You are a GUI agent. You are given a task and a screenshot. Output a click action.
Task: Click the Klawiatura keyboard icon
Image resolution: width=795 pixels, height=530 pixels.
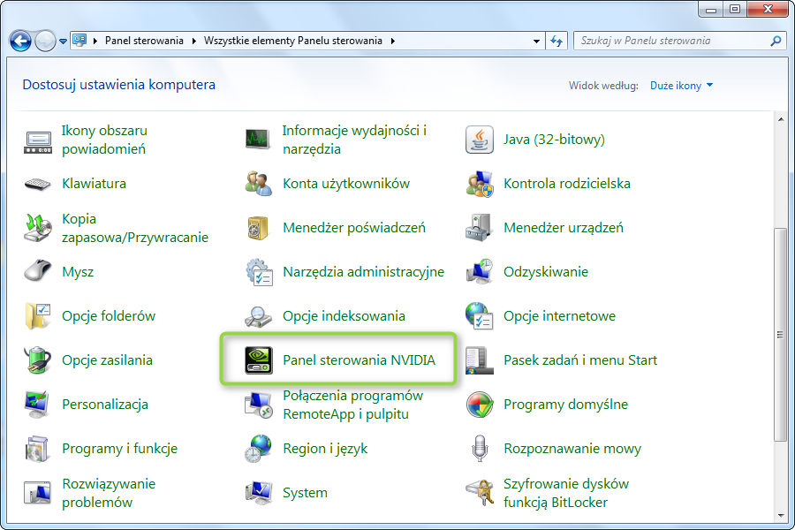pyautogui.click(x=37, y=184)
